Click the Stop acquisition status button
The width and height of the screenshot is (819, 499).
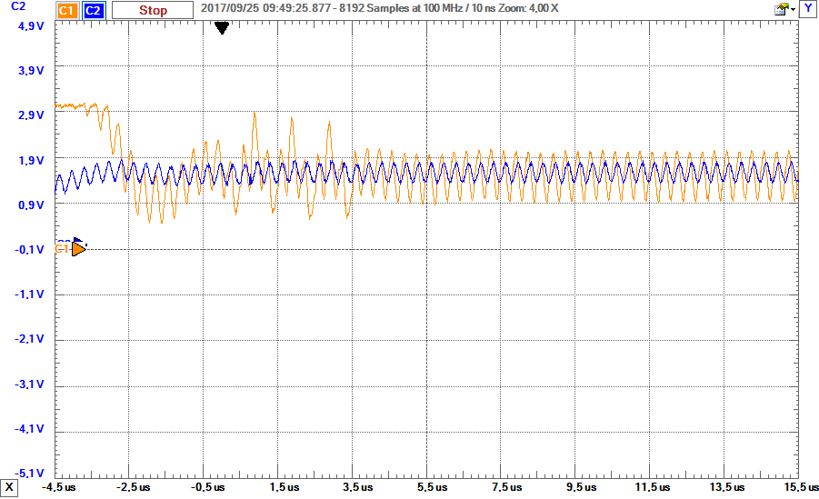coord(153,10)
